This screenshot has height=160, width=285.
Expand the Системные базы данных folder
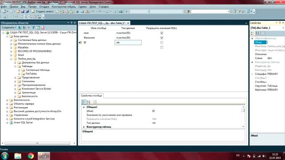click(11, 40)
